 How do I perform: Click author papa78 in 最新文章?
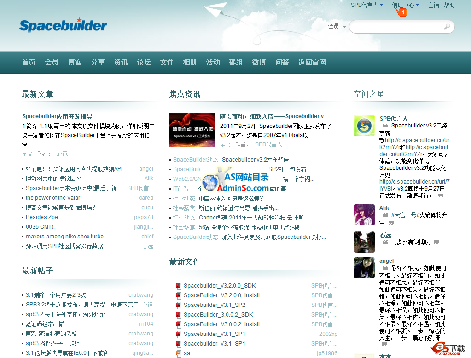pyautogui.click(x=144, y=217)
